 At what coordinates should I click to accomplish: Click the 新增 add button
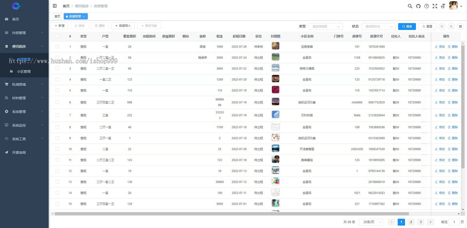tap(60, 26)
